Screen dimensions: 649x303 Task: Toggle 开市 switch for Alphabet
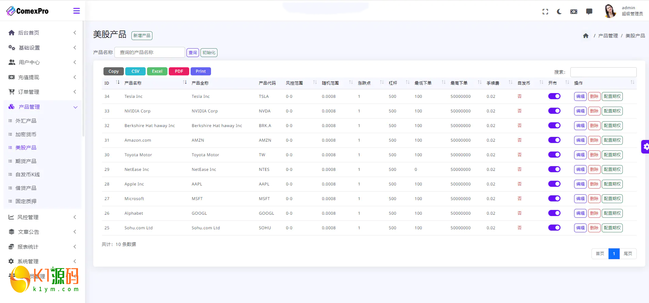tap(554, 213)
